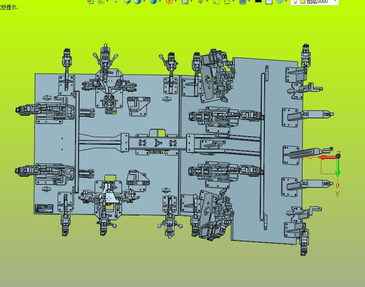Click the orange wireframe sphere icon
The image size is (365, 287).
pos(169,2)
